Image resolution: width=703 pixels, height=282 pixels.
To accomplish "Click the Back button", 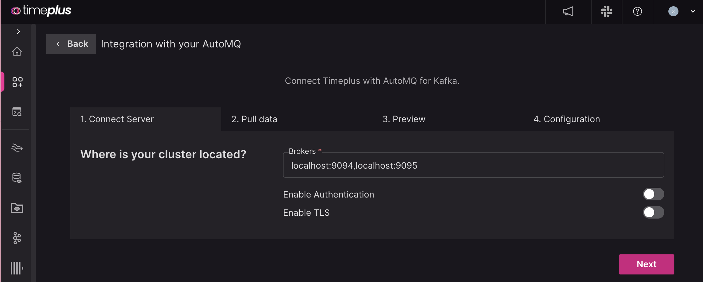I will [x=70, y=44].
